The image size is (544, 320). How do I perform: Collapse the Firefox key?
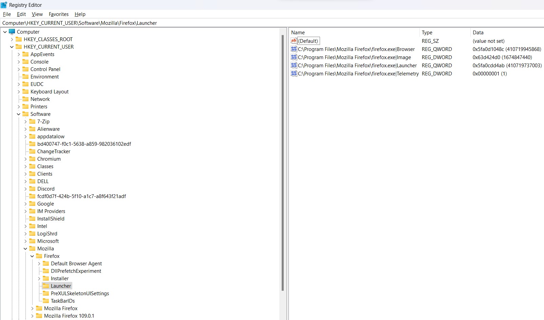tap(32, 256)
